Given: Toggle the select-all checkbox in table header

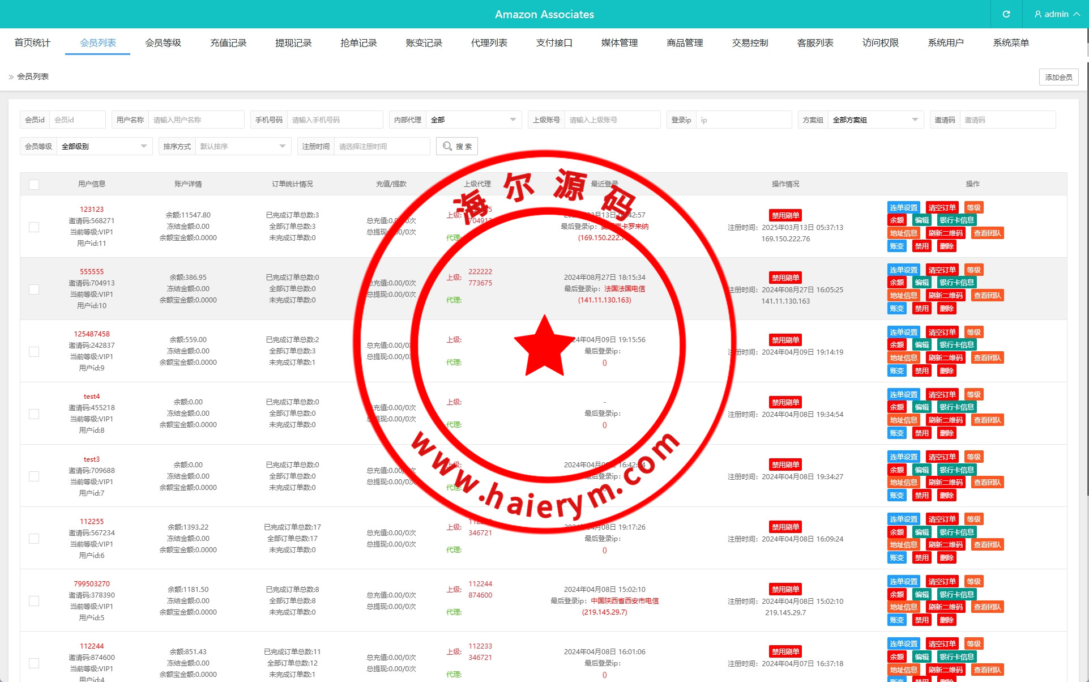Looking at the screenshot, I should point(34,185).
